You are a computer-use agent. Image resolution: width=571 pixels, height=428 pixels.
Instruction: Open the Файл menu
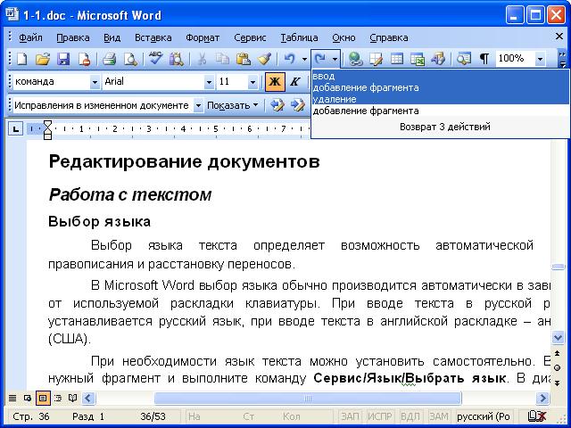click(x=30, y=37)
